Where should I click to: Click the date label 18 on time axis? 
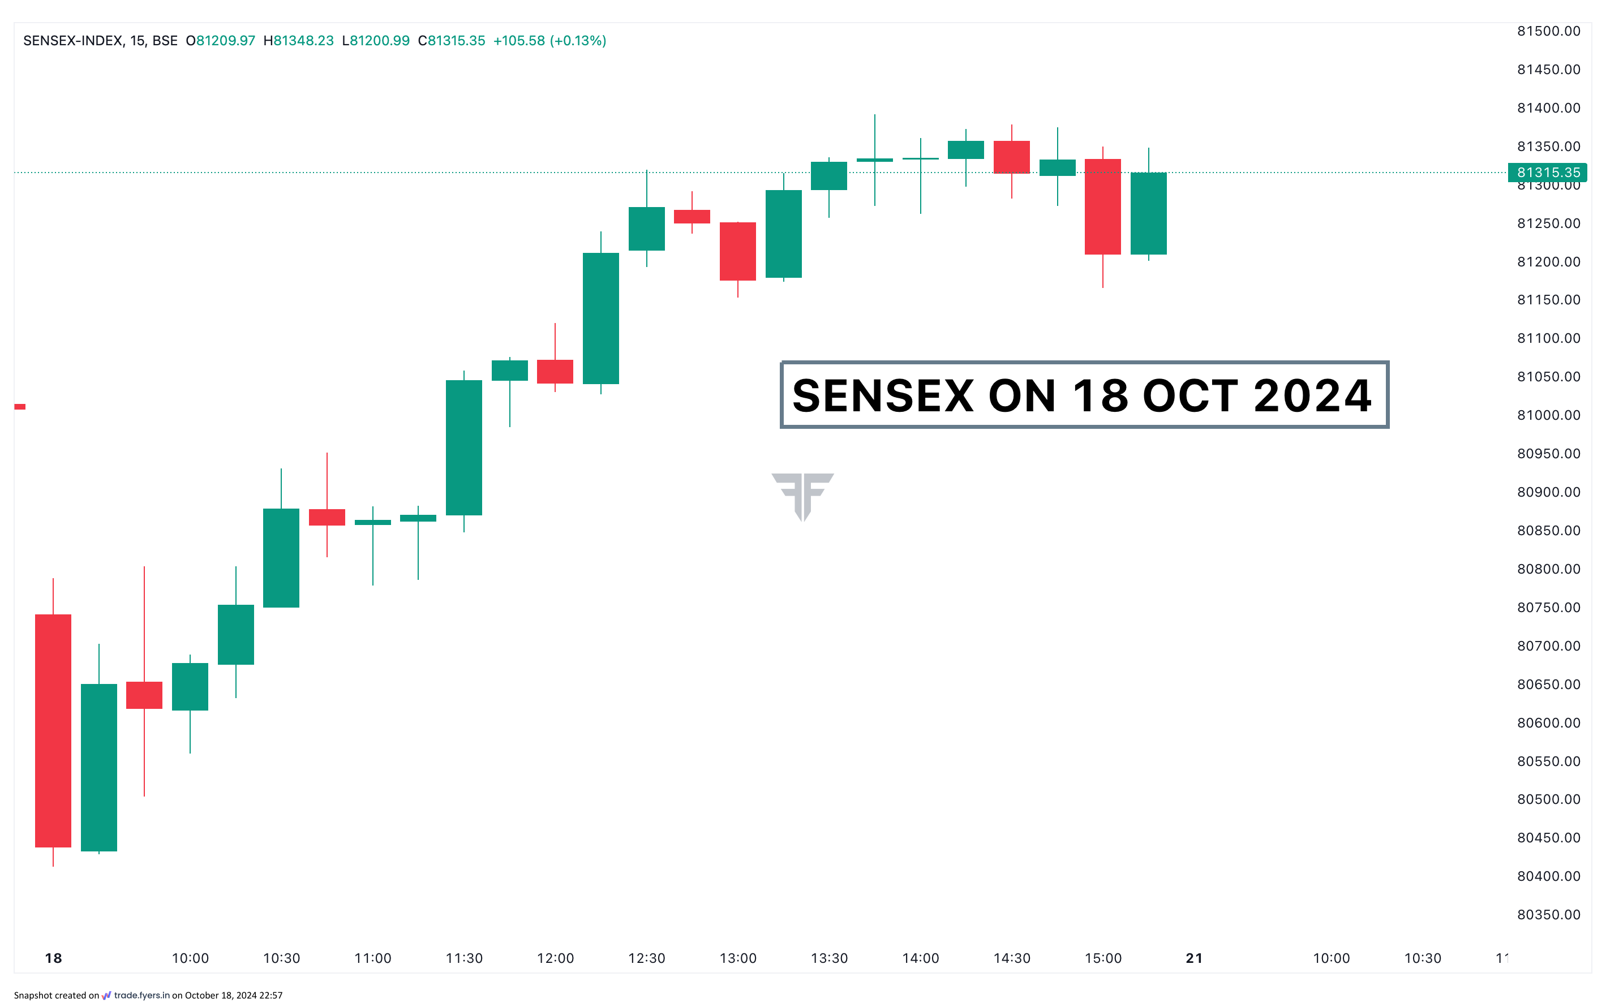[53, 958]
